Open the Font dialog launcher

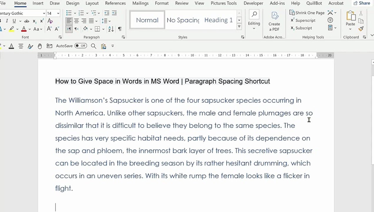60,37
